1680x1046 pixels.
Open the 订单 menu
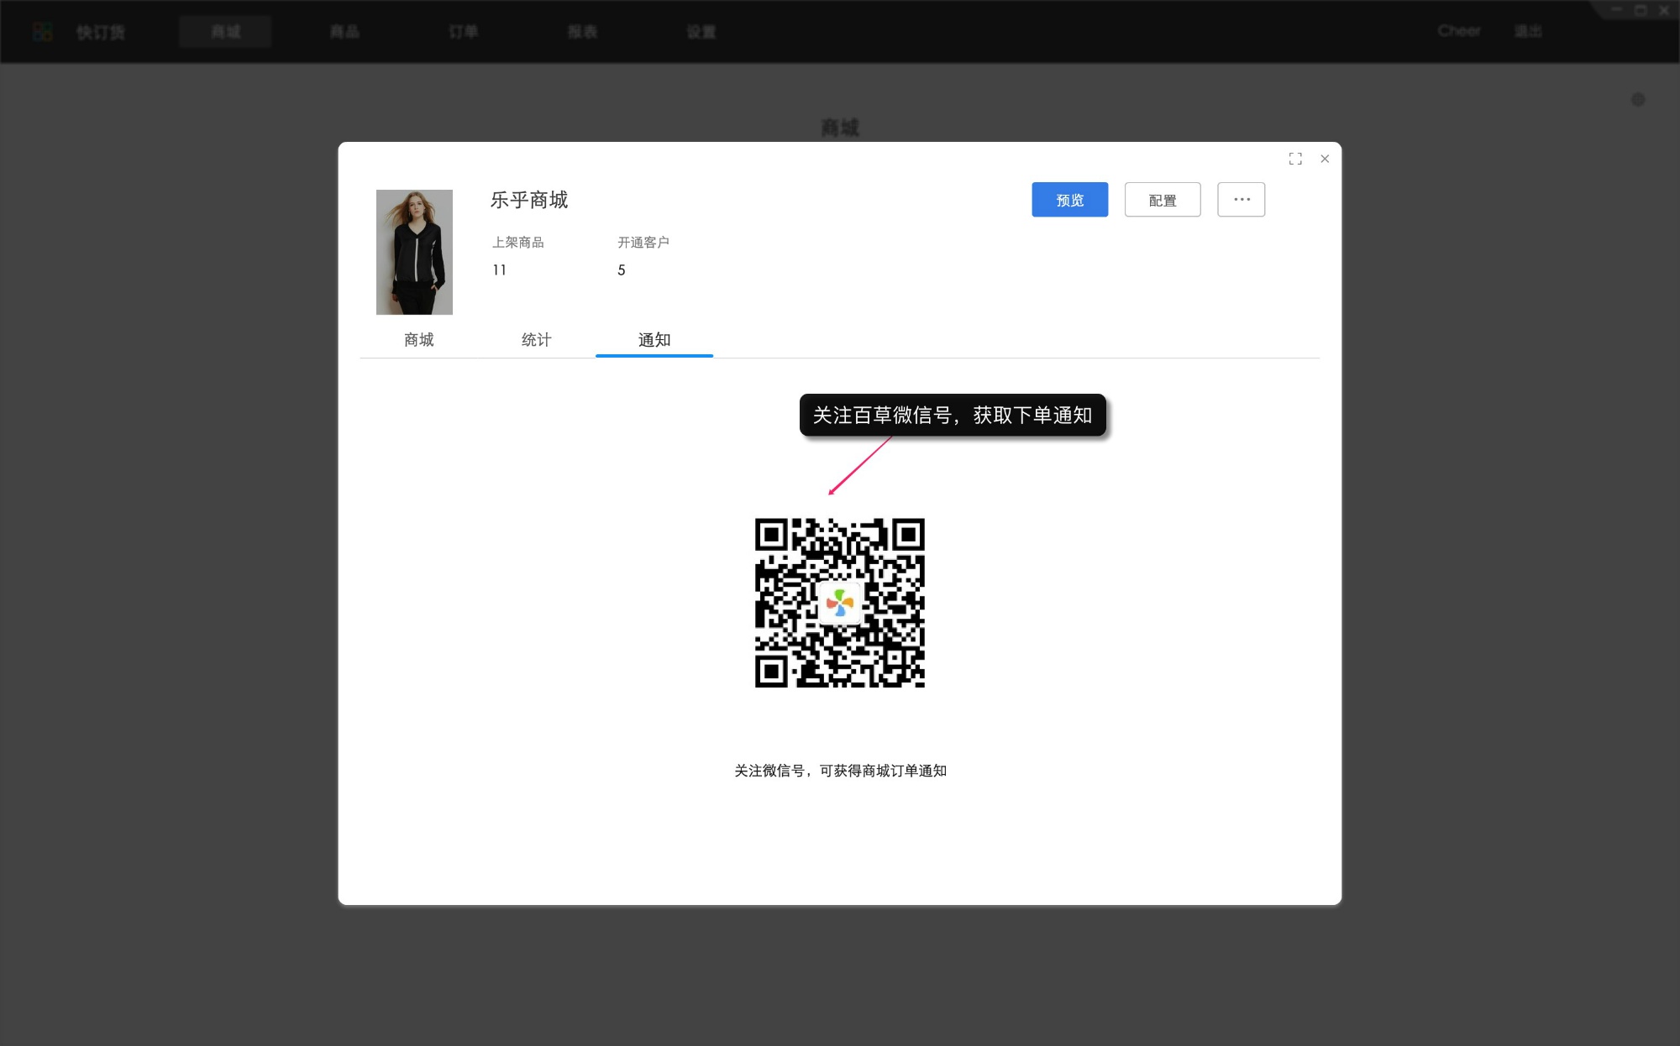pos(464,32)
